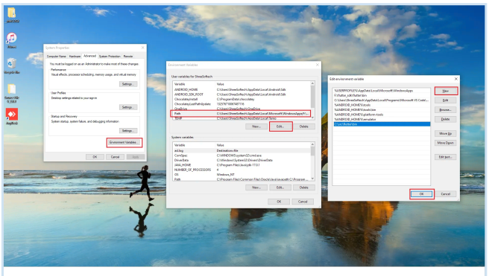Viewport: 489px width, 276px height.
Task: Open the Recycle Bin desktop icon
Action: click(x=11, y=64)
